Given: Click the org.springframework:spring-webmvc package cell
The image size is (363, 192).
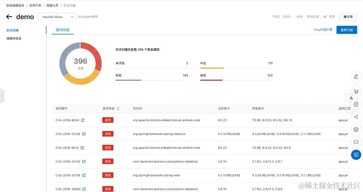Looking at the screenshot, I should click(x=159, y=134).
